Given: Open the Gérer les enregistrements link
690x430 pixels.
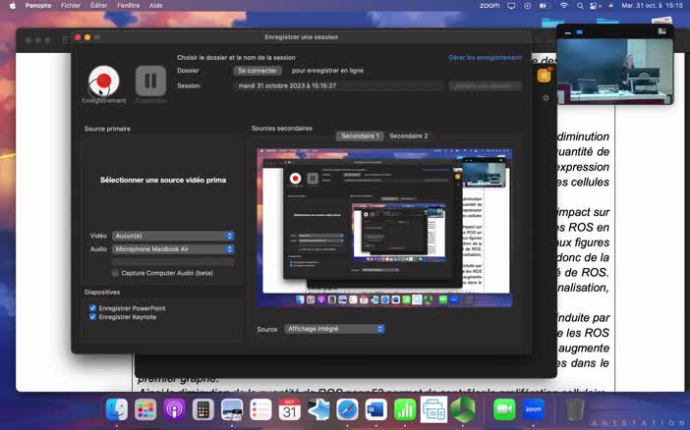Looking at the screenshot, I should pos(485,58).
